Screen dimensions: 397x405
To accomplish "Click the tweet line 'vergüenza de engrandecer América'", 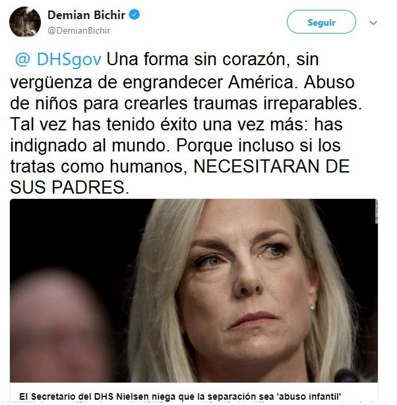I will [152, 83].
